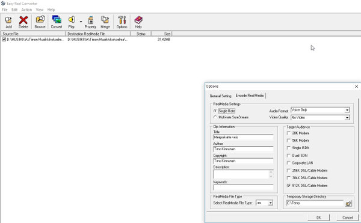Click the red Delete toolbar icon
The width and height of the screenshot is (361, 223).
(23, 20)
